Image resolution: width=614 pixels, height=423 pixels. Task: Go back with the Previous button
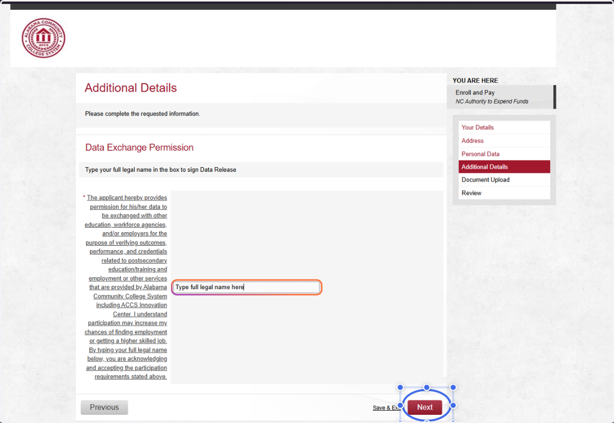coord(104,407)
